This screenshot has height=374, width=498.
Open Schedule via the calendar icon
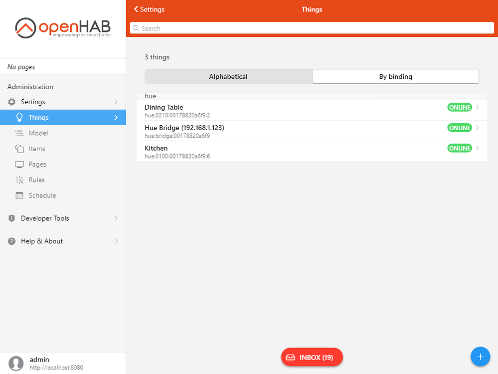(x=20, y=195)
